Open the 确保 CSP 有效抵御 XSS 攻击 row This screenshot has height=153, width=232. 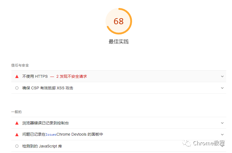119,88
